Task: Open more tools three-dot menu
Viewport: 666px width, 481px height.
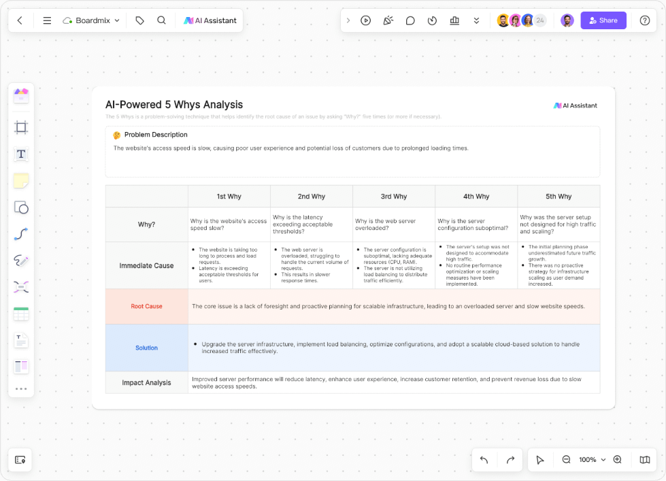Action: (x=21, y=388)
